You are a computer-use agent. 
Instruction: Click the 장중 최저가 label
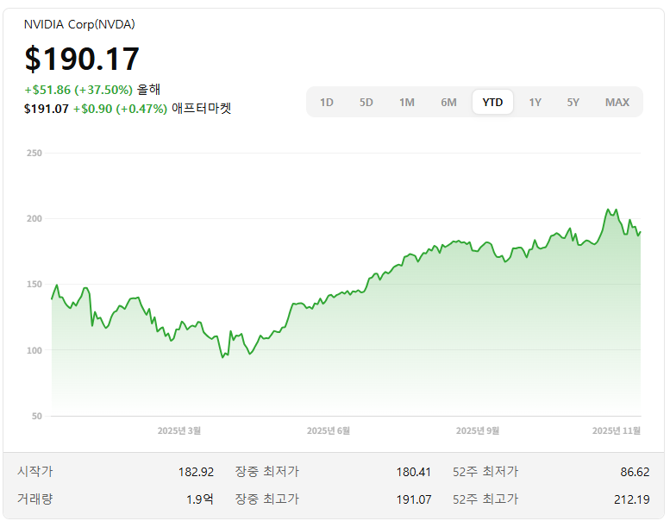[267, 472]
